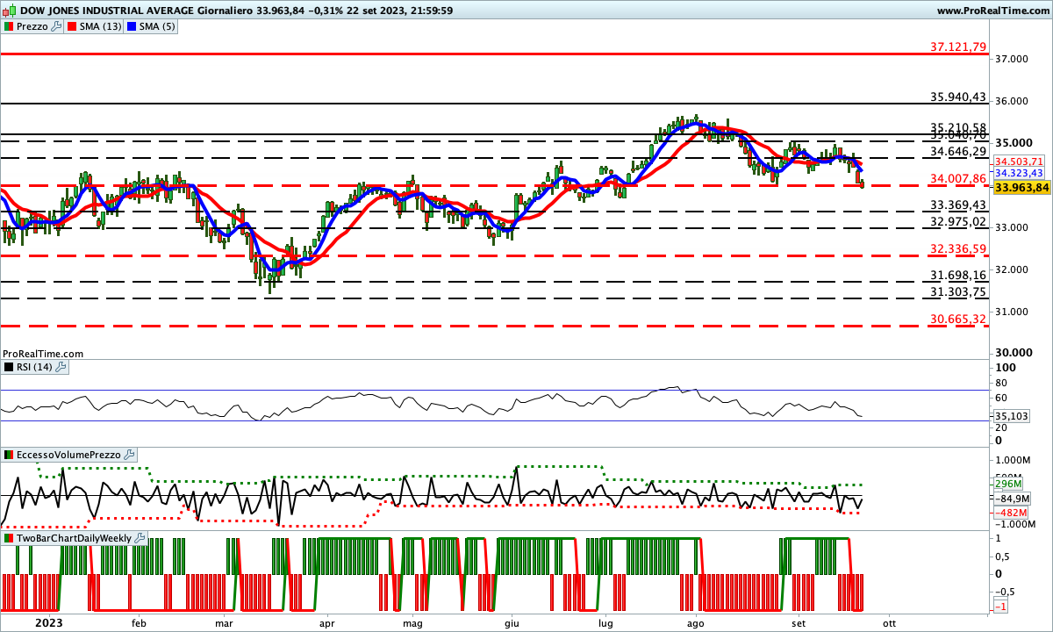
Task: Open TwoBarChartDailyWeekly settings wrench icon
Action: click(x=140, y=537)
